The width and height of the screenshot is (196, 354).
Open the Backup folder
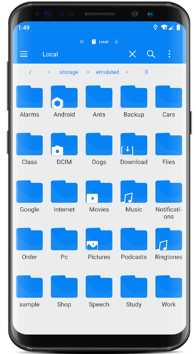[134, 102]
